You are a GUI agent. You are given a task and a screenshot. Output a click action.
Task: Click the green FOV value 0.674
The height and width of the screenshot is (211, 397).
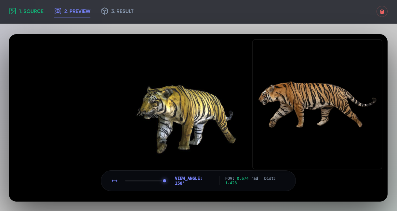pos(243,178)
